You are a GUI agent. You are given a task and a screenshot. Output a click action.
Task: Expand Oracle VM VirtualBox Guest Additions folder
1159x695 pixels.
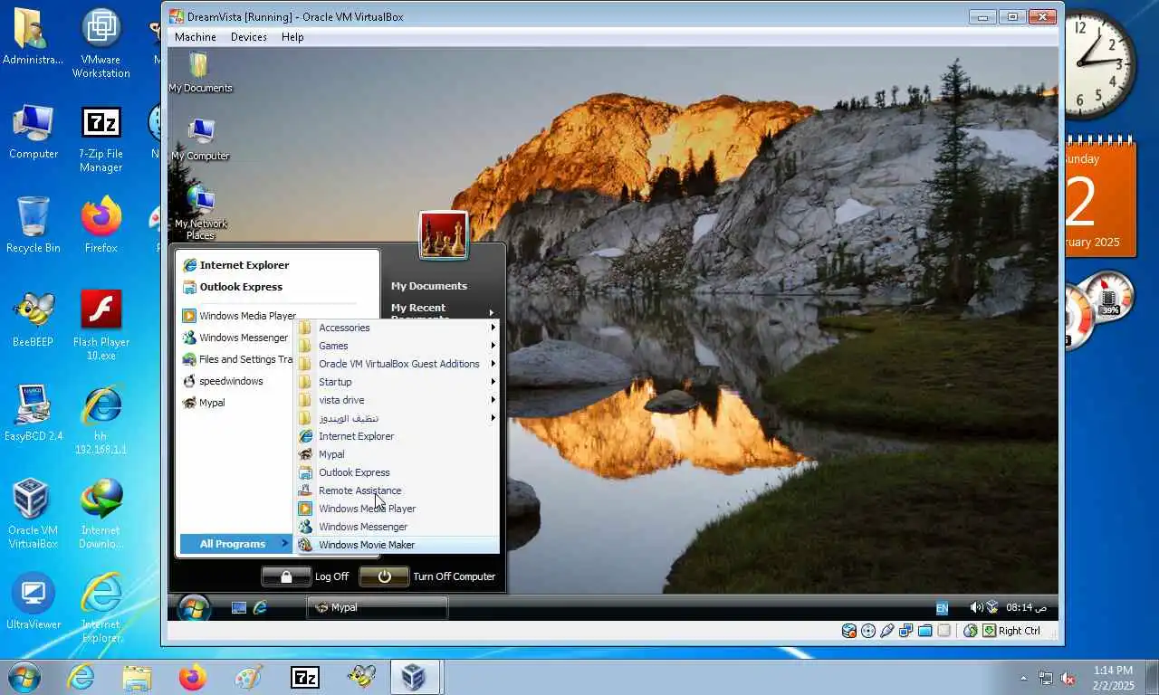pyautogui.click(x=397, y=364)
